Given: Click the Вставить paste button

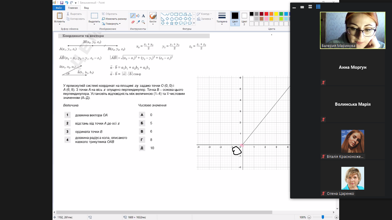Looking at the screenshot, I should point(59,19).
